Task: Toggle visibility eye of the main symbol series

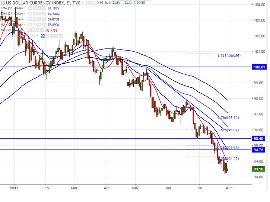Action: pyautogui.click(x=88, y=3)
